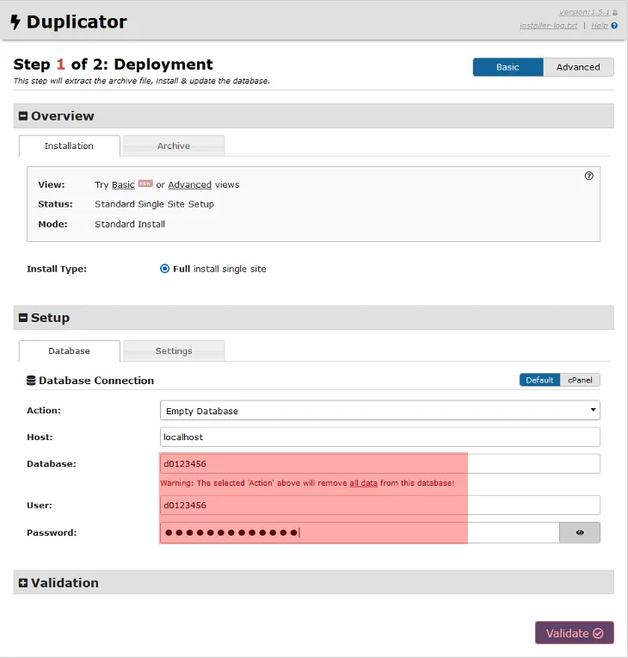
Task: Click the 'Step 1 of 2: Deployment' heading
Action: point(114,65)
